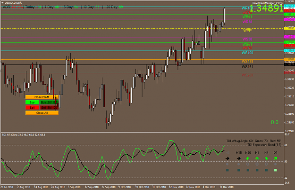Image resolution: width=295 pixels, height=190 pixels.
Task: Click the large 1.34891 price display
Action: (x=266, y=8)
